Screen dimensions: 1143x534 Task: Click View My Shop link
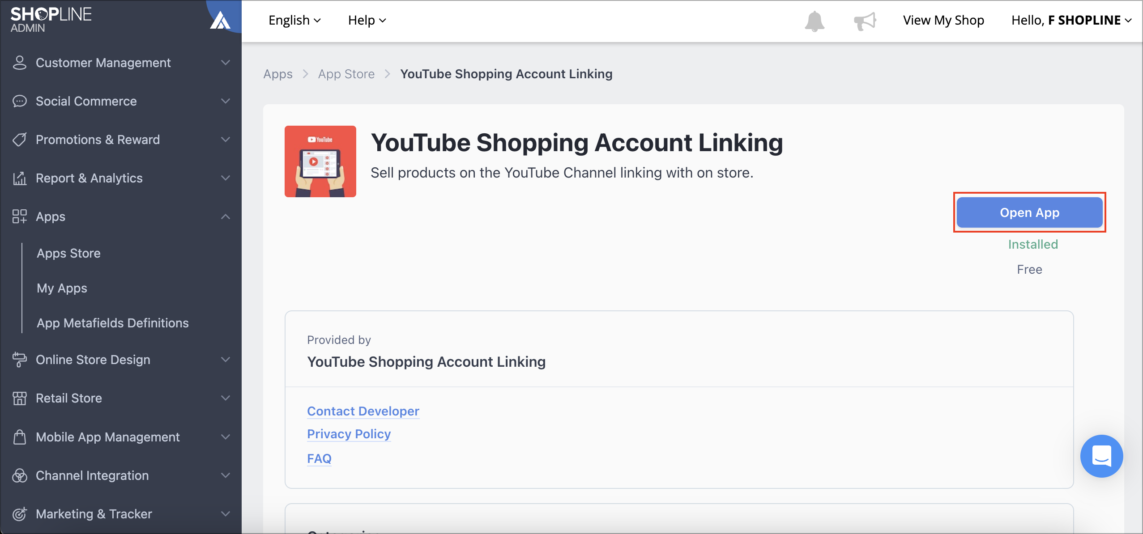click(x=943, y=20)
